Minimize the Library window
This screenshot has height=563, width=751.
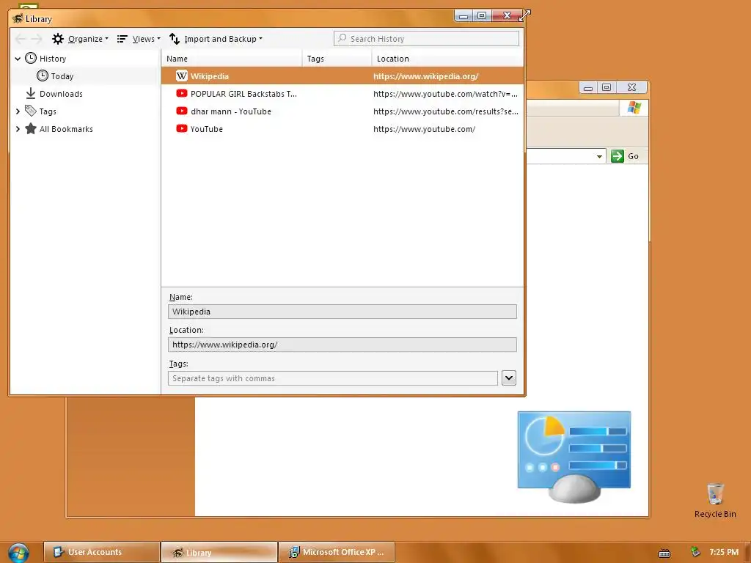point(464,16)
